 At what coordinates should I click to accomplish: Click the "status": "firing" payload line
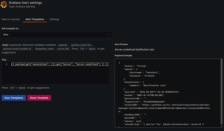click(135, 66)
